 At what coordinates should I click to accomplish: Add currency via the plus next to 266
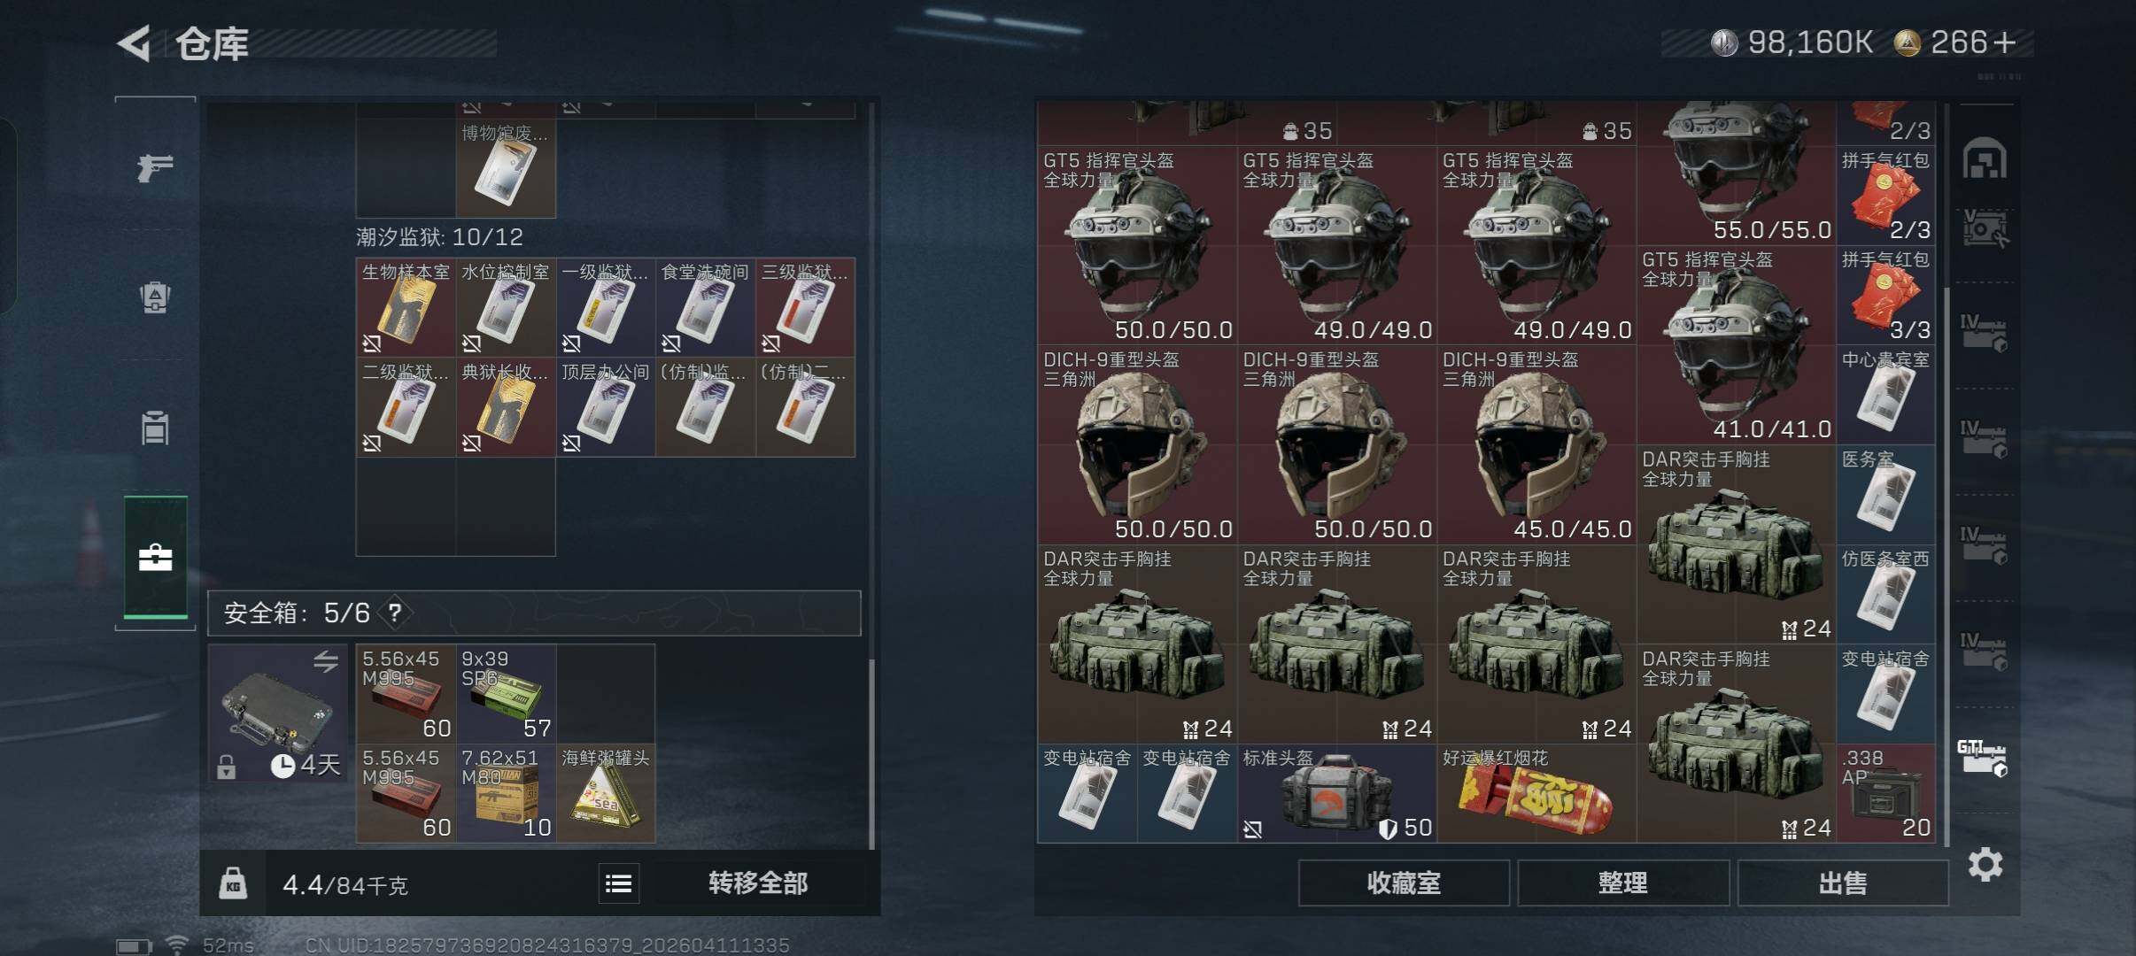pos(2003,42)
